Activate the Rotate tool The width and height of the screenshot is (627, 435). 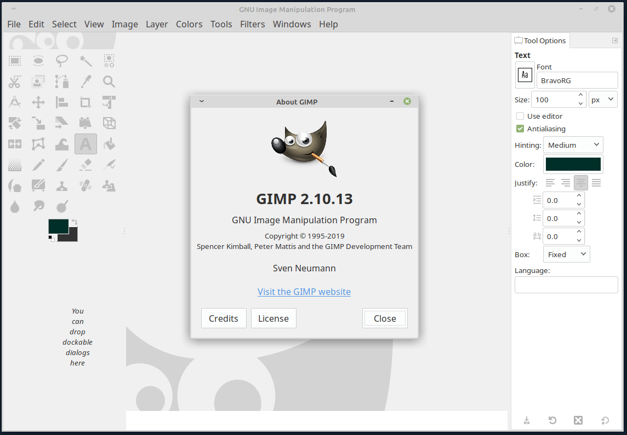(15, 123)
